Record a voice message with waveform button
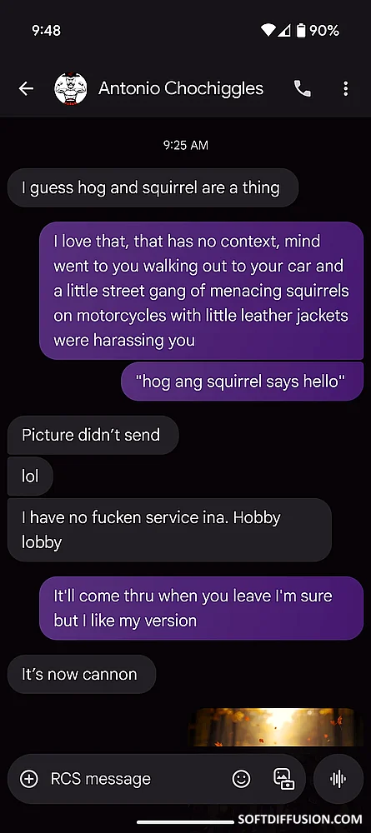371x833 pixels. [338, 779]
